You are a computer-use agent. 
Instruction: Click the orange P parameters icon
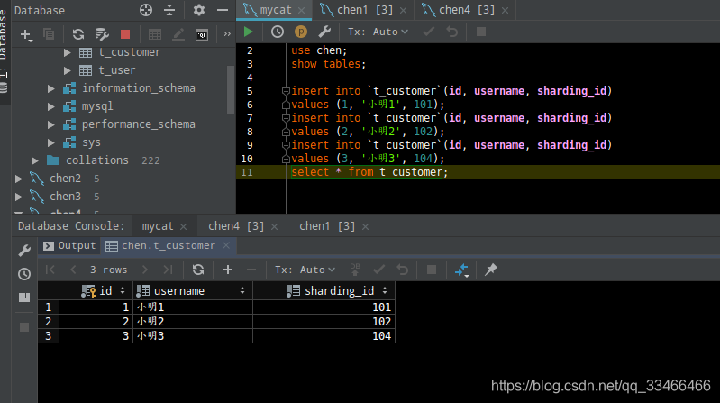[301, 32]
